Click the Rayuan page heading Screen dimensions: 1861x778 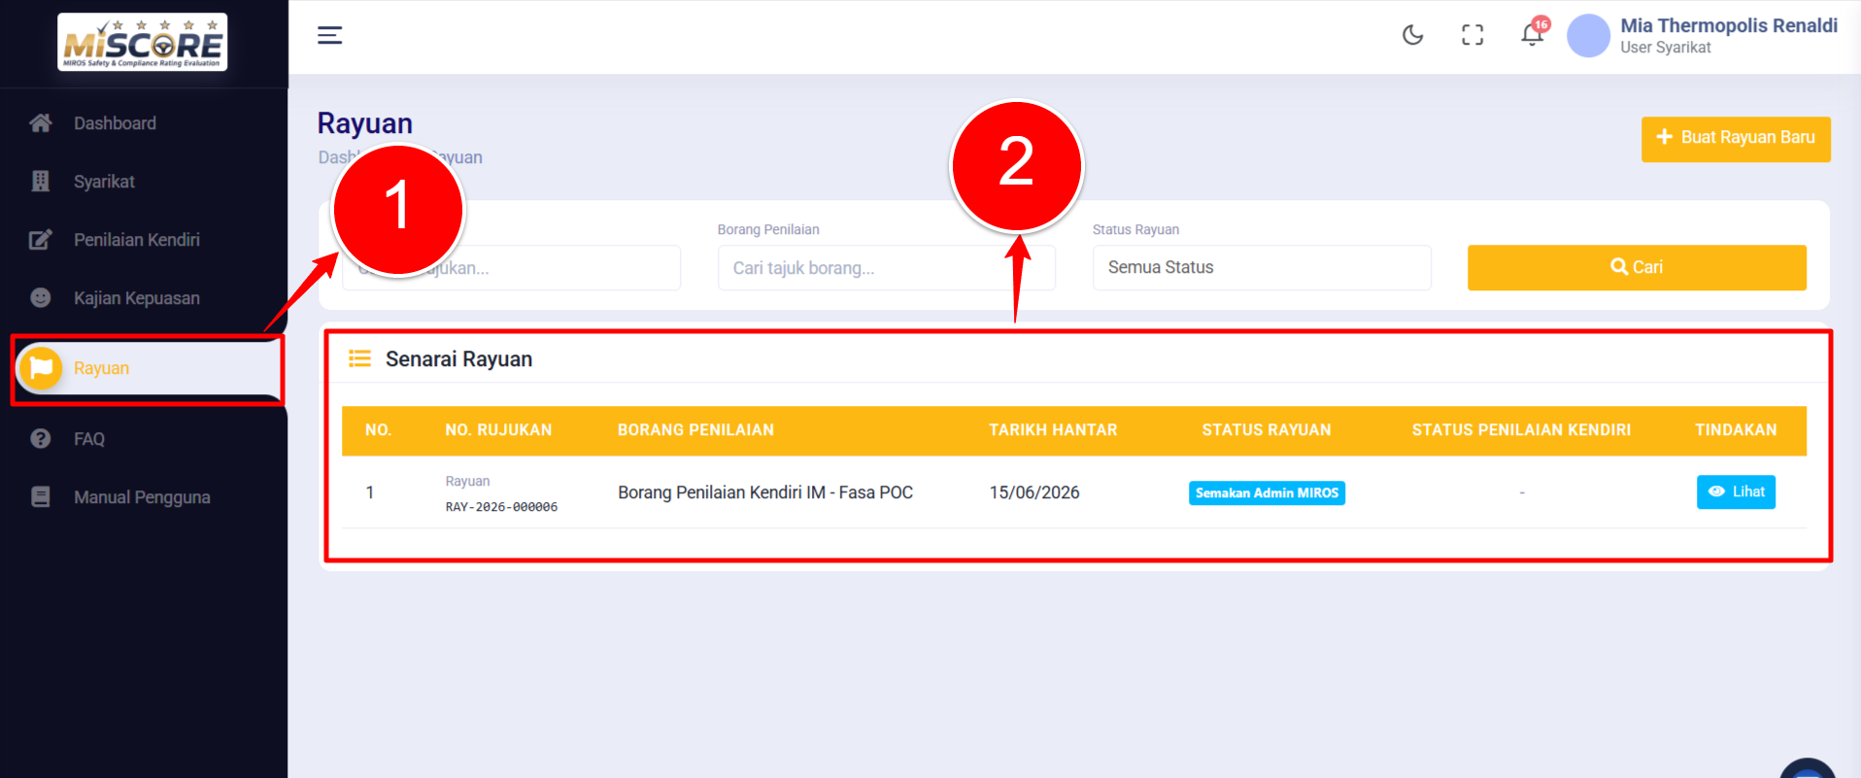pos(365,123)
